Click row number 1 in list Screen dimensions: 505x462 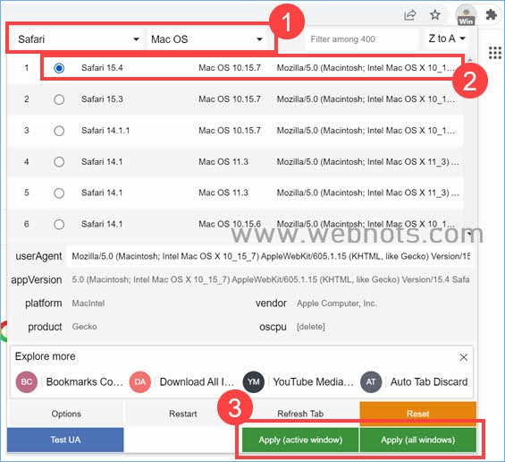tap(27, 68)
